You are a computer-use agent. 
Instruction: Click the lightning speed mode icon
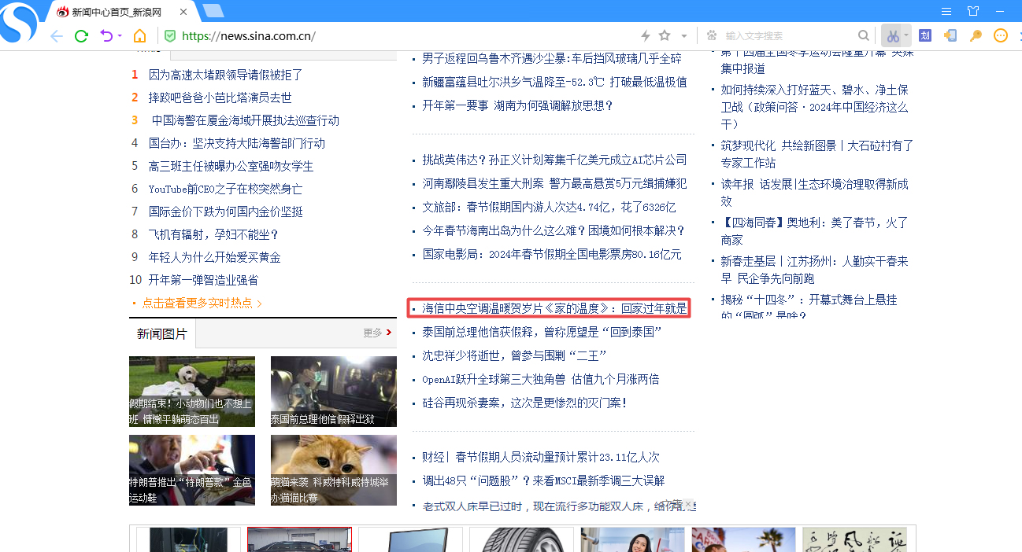pos(646,36)
